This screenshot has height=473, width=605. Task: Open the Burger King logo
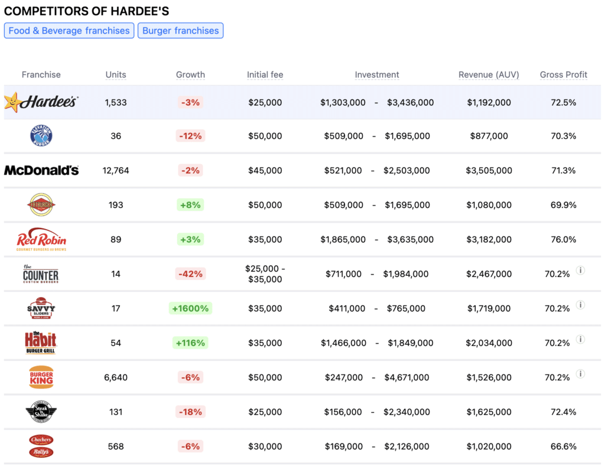[x=41, y=377]
